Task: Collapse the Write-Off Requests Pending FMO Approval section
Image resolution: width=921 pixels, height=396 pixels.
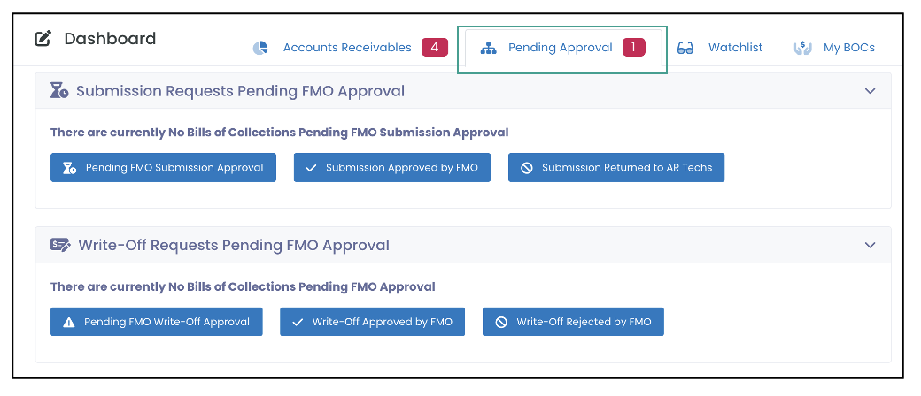Action: [870, 245]
